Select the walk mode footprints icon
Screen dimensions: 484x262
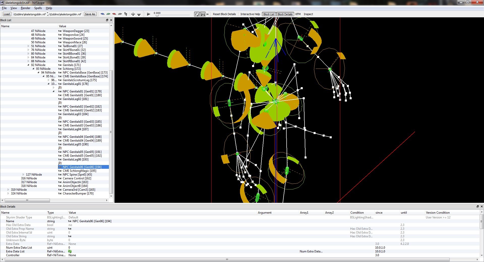tap(126, 14)
